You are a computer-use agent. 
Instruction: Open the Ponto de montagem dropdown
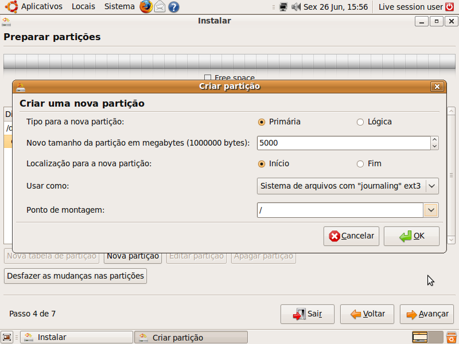pos(431,210)
